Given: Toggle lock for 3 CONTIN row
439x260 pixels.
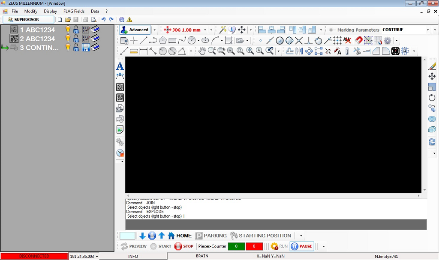Looking at the screenshot, I should 76,47.
